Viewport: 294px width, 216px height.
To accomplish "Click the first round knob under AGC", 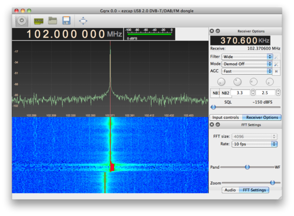I will point(221,82).
